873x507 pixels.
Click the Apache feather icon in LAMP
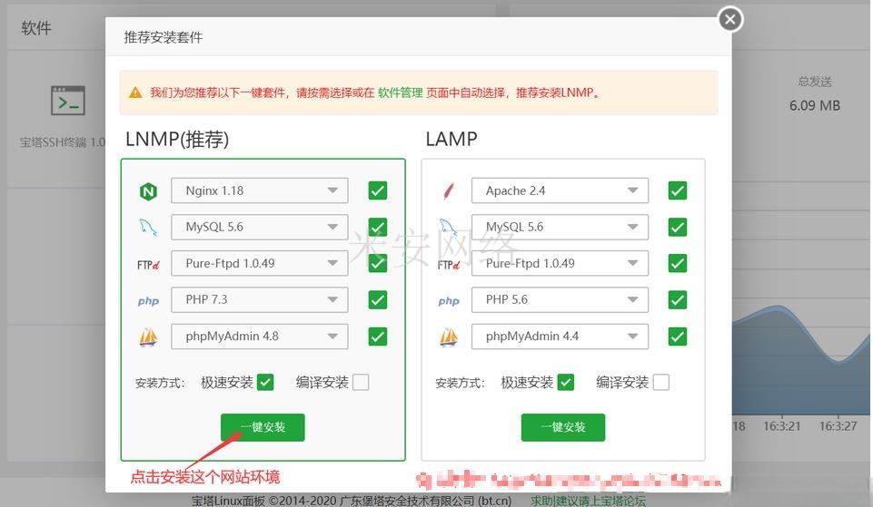tap(449, 190)
